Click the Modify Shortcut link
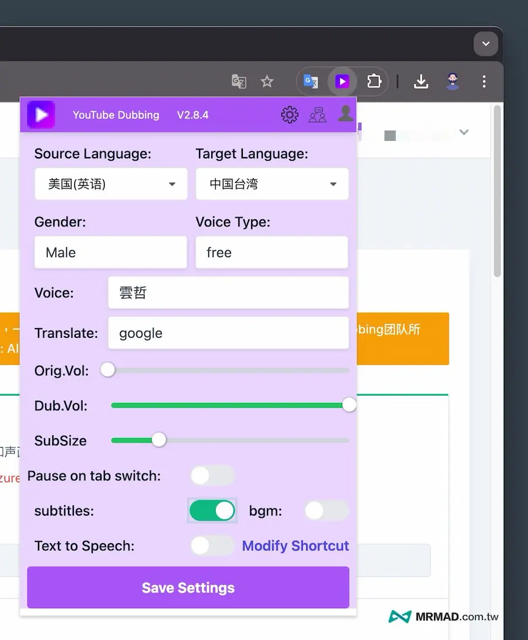528x640 pixels. click(x=295, y=546)
